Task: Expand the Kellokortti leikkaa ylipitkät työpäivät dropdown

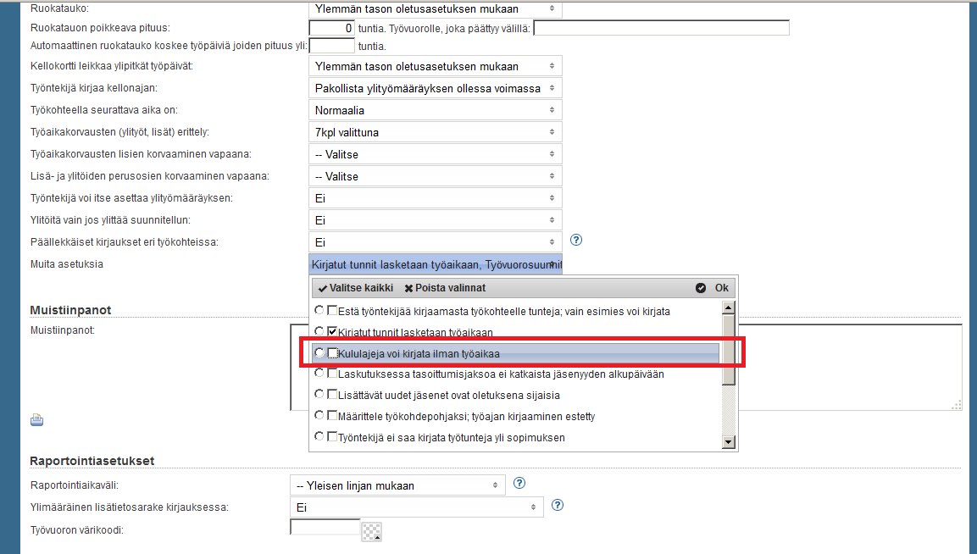Action: coord(435,66)
